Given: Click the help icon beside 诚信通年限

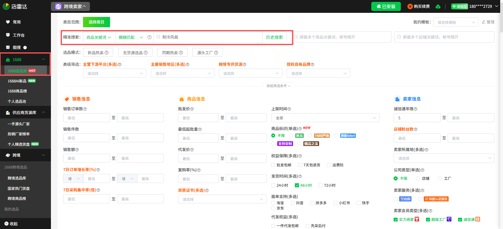Looking at the screenshot, I should (416, 109).
